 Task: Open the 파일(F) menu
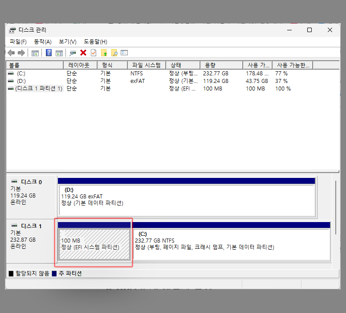[x=18, y=42]
